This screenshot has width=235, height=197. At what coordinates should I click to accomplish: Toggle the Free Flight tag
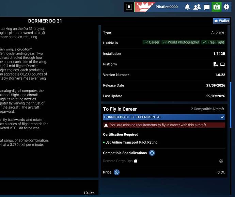(x=213, y=42)
